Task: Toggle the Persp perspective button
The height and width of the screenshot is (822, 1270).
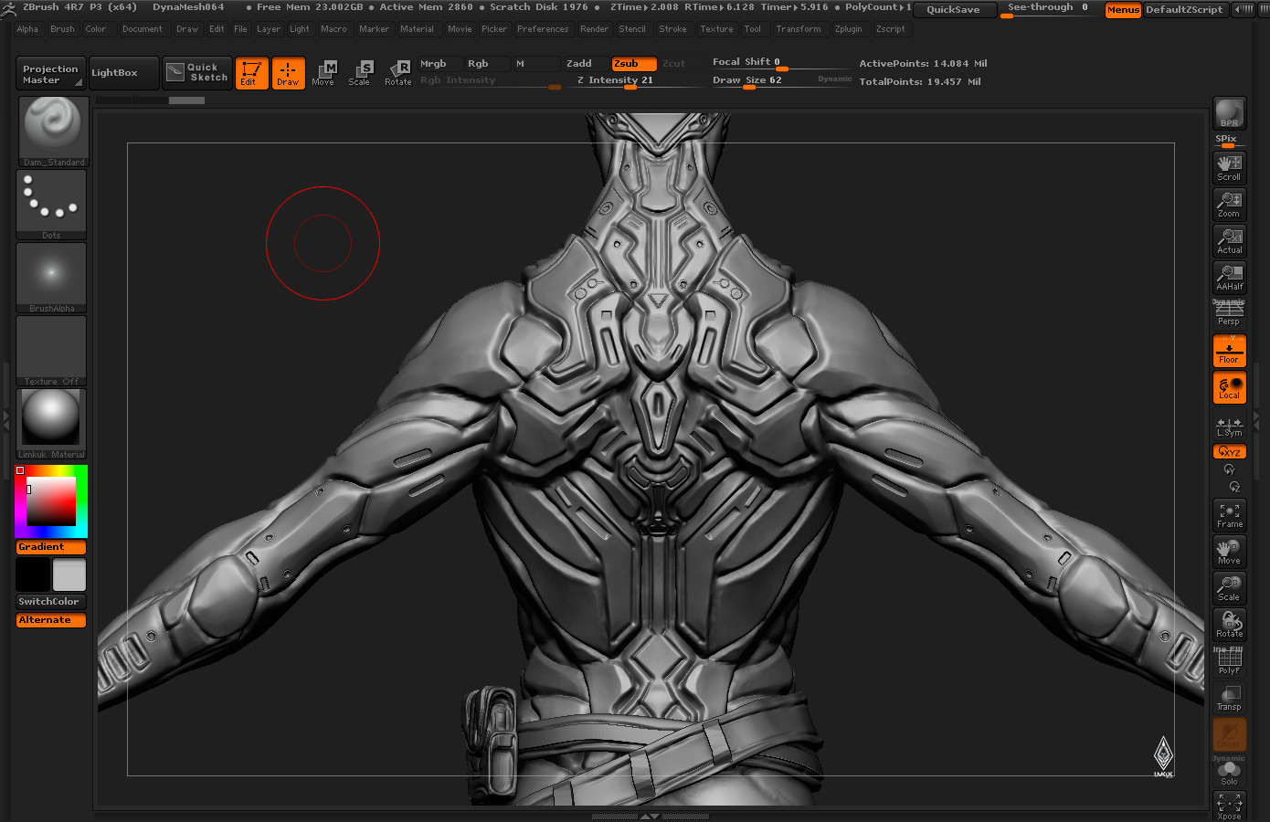Action: click(x=1229, y=313)
